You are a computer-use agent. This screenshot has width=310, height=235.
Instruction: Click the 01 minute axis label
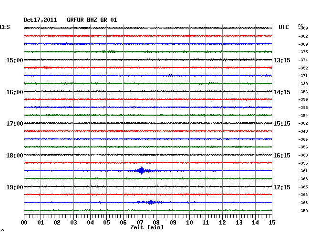[41, 222]
